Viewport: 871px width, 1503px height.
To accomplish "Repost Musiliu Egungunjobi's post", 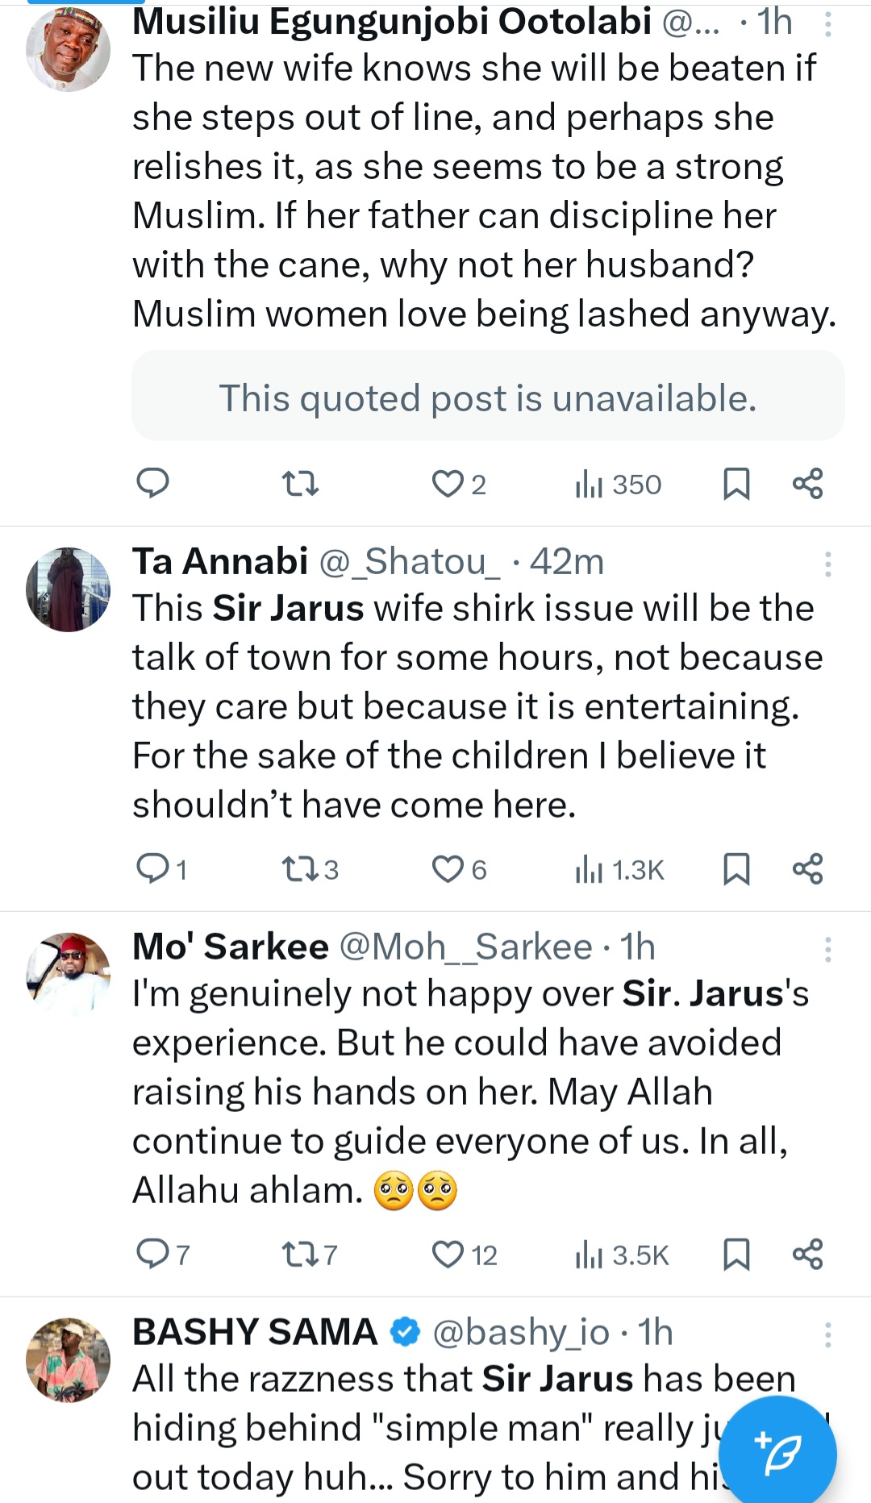I will point(300,484).
